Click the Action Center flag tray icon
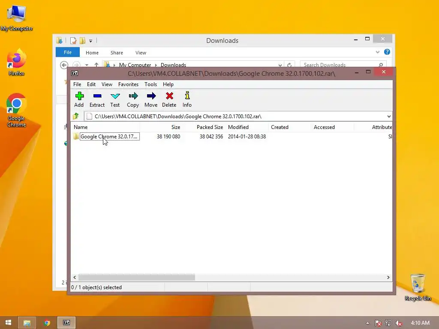 pyautogui.click(x=378, y=323)
